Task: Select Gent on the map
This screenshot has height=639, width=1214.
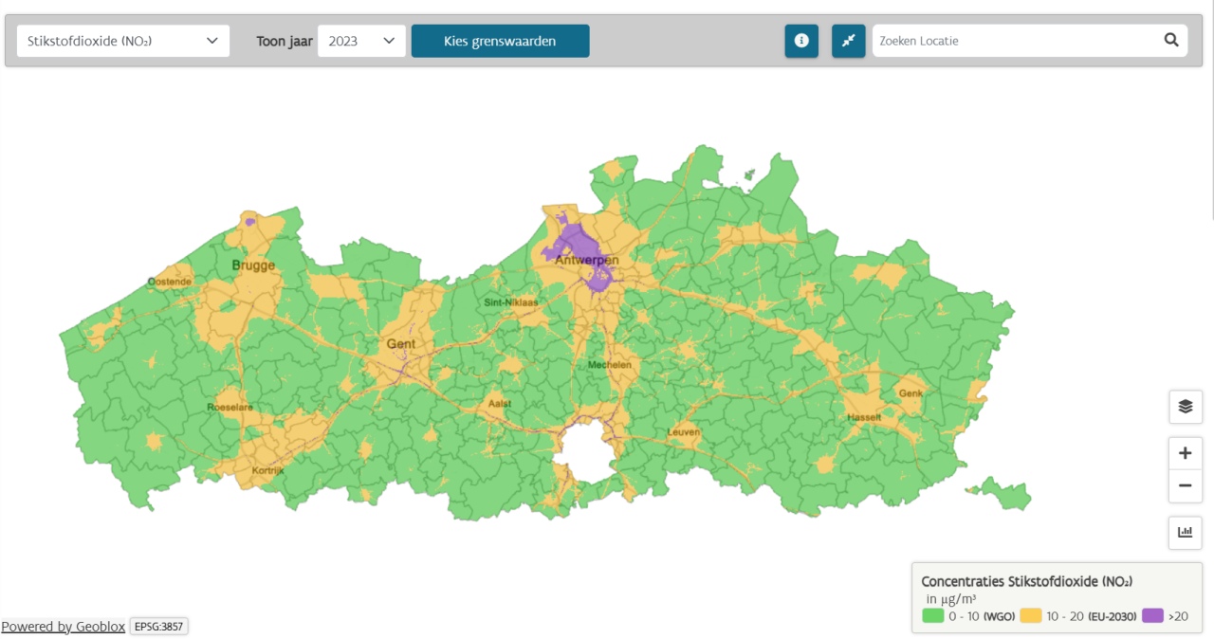Action: click(400, 344)
